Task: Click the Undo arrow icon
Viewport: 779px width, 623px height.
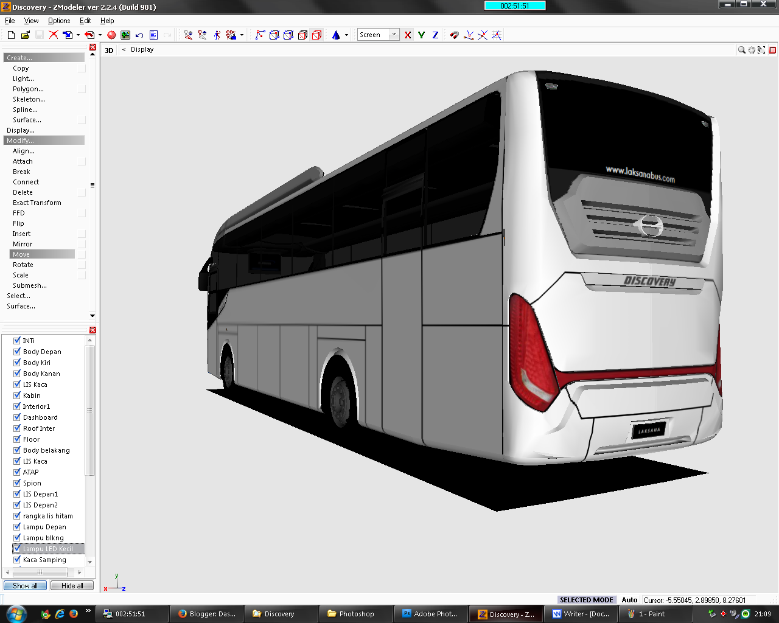Action: click(x=139, y=35)
